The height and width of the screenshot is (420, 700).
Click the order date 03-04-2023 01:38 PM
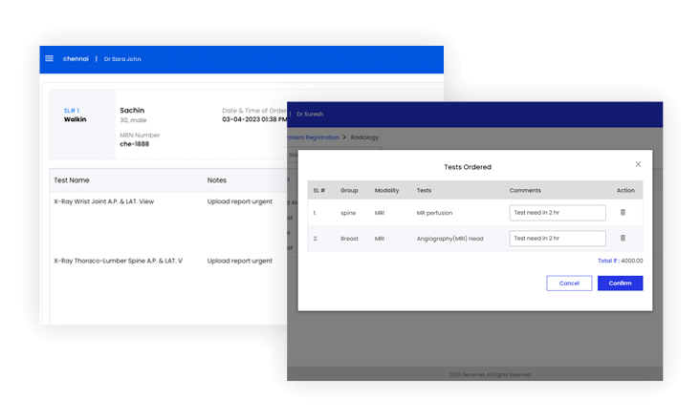254,119
